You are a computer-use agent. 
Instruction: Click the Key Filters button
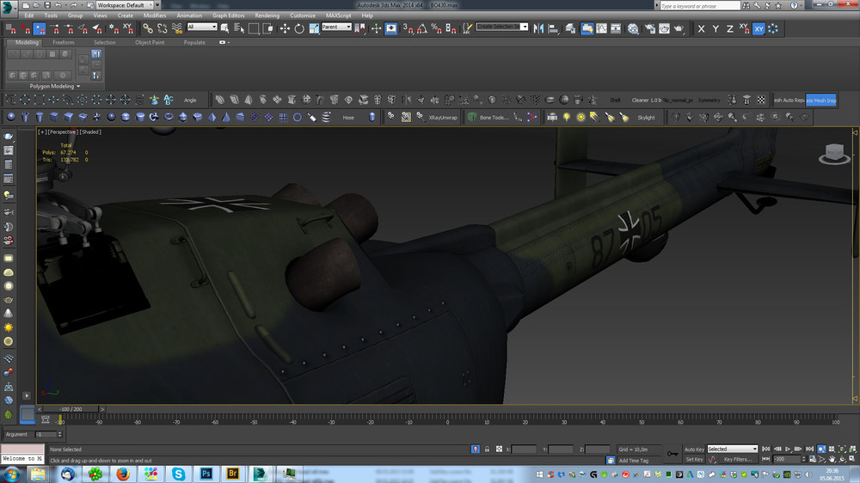pyautogui.click(x=738, y=460)
